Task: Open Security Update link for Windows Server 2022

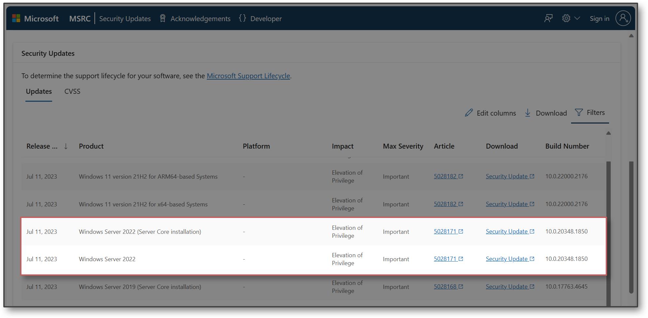Action: tap(507, 259)
